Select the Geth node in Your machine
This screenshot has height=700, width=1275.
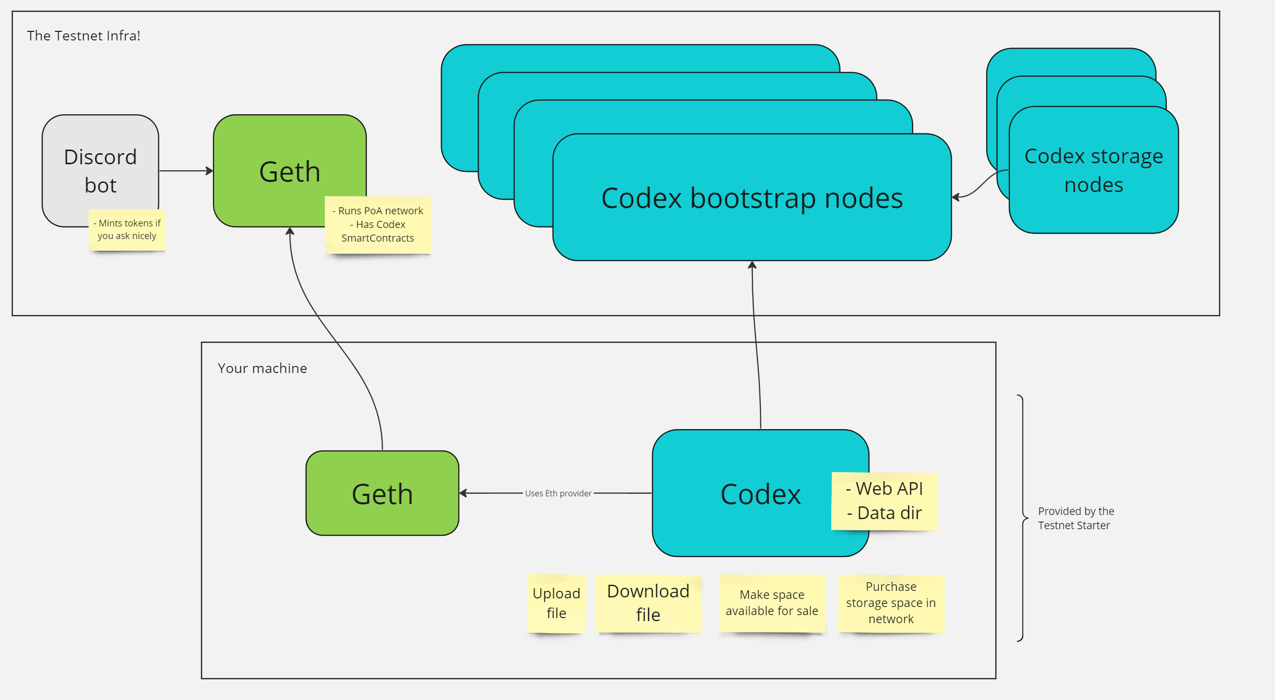[382, 493]
